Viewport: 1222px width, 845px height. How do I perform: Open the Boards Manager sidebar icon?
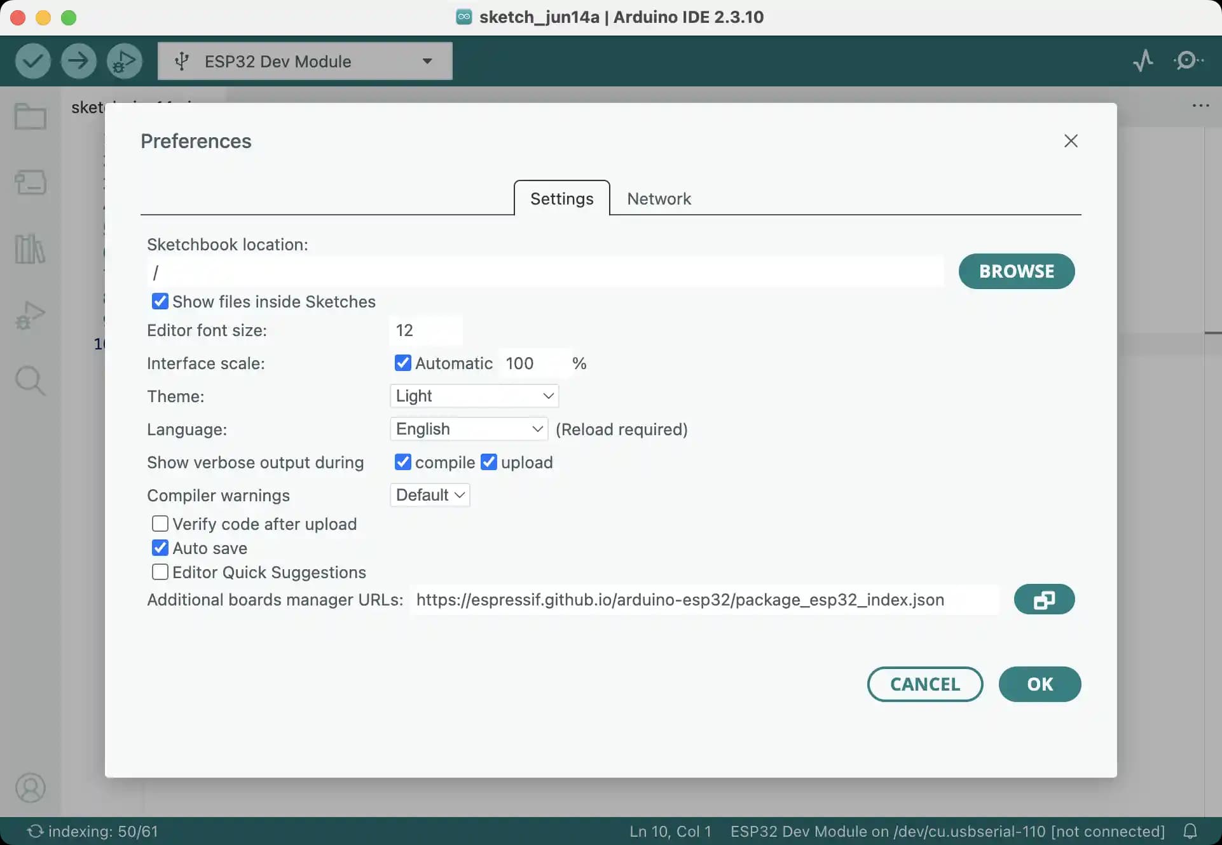click(30, 182)
